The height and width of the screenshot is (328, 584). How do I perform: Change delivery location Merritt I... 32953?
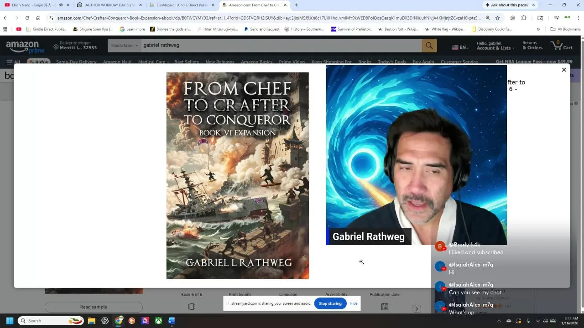[75, 46]
